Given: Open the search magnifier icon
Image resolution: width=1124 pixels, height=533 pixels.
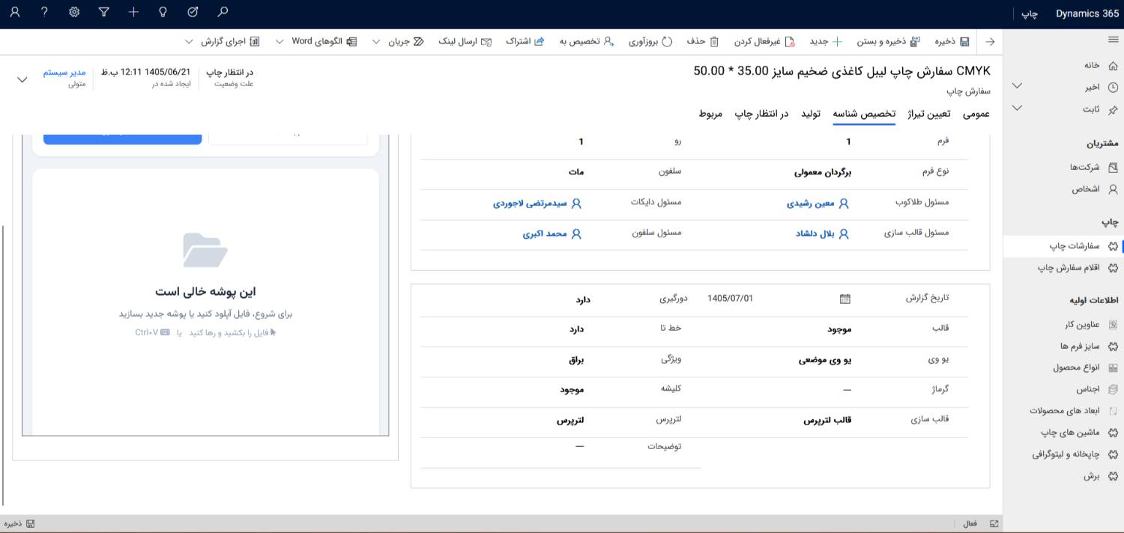Looking at the screenshot, I should [223, 12].
